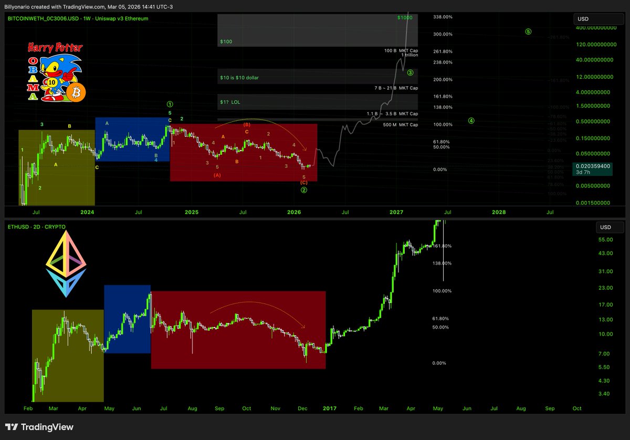The width and height of the screenshot is (630, 440).
Task: Click the 2025 label on the time axis
Action: pyautogui.click(x=191, y=212)
